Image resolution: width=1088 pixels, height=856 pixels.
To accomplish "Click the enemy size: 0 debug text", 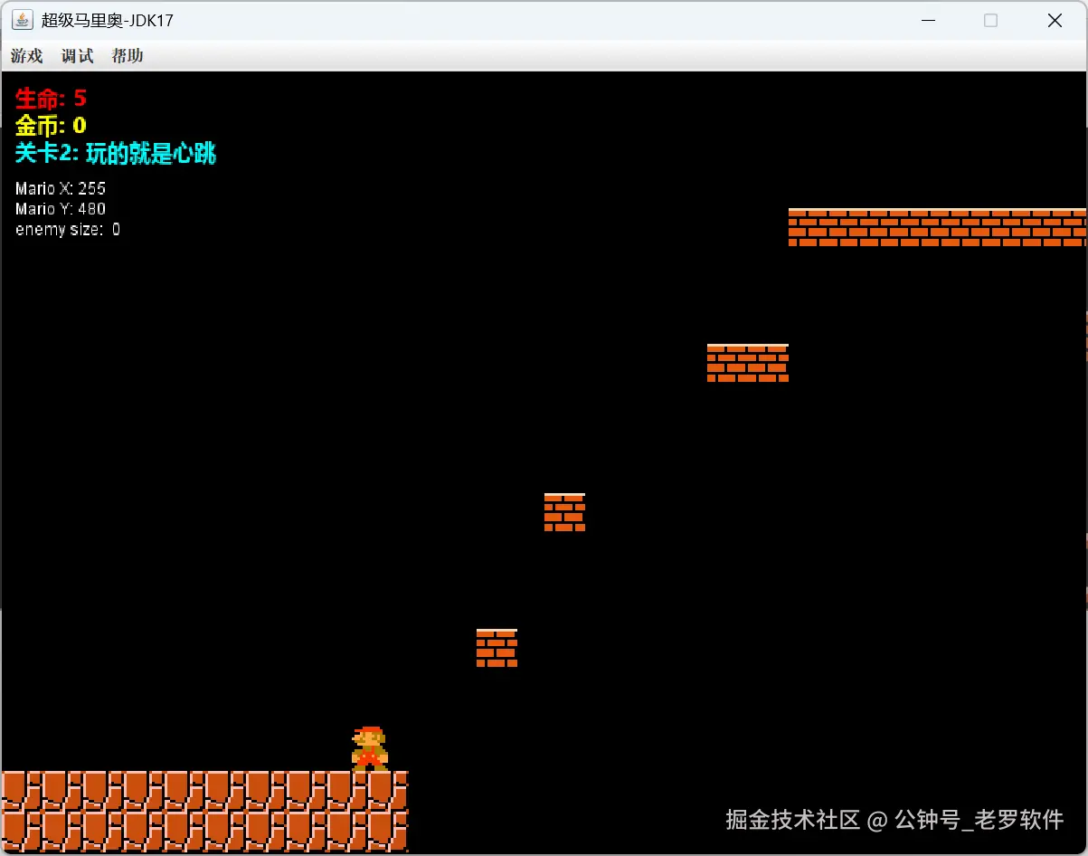I will coord(68,230).
